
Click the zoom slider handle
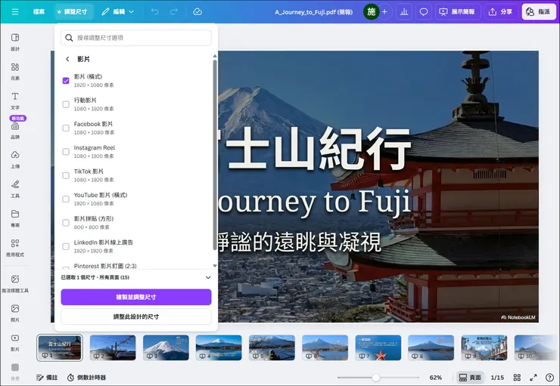(375, 378)
